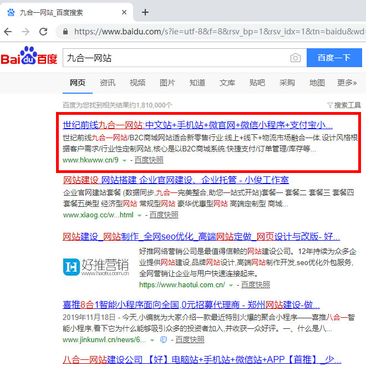Viewport: 366px width, 366px height.
Task: Open the 世纪前线九合一网站 result title
Action: click(197, 125)
